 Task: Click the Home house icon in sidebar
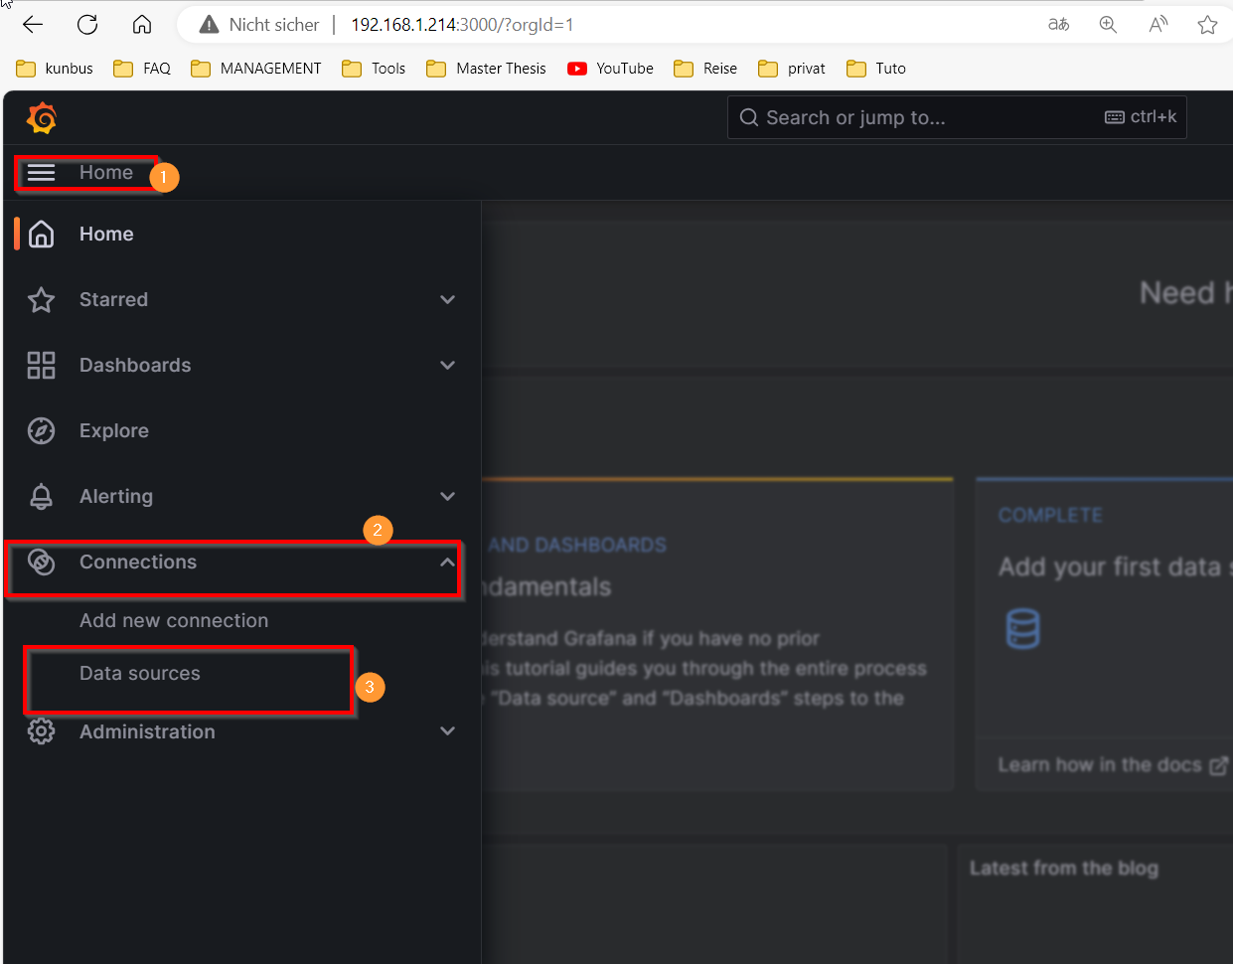pos(41,234)
